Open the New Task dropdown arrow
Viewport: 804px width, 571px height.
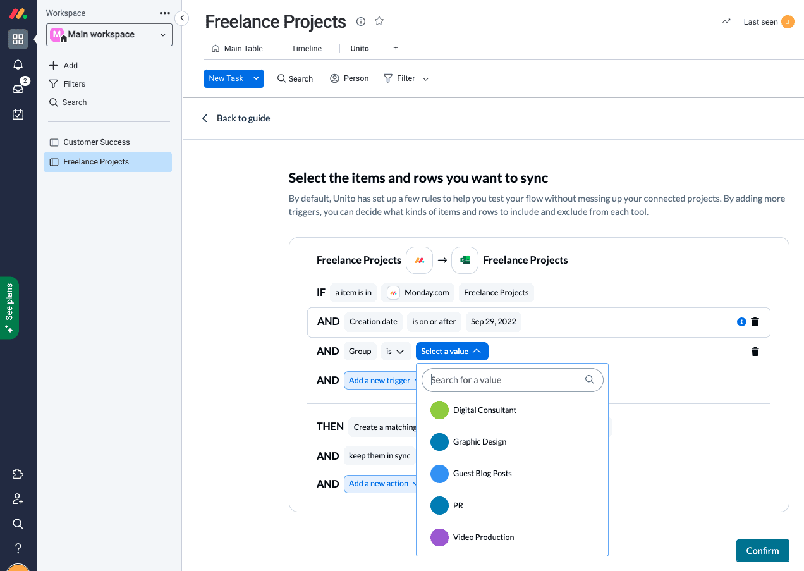pyautogui.click(x=256, y=78)
